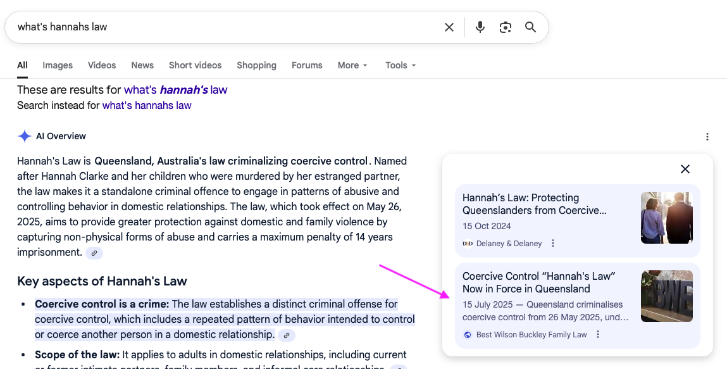This screenshot has width=727, height=369.
Task: Switch to Videos tab
Action: [102, 65]
